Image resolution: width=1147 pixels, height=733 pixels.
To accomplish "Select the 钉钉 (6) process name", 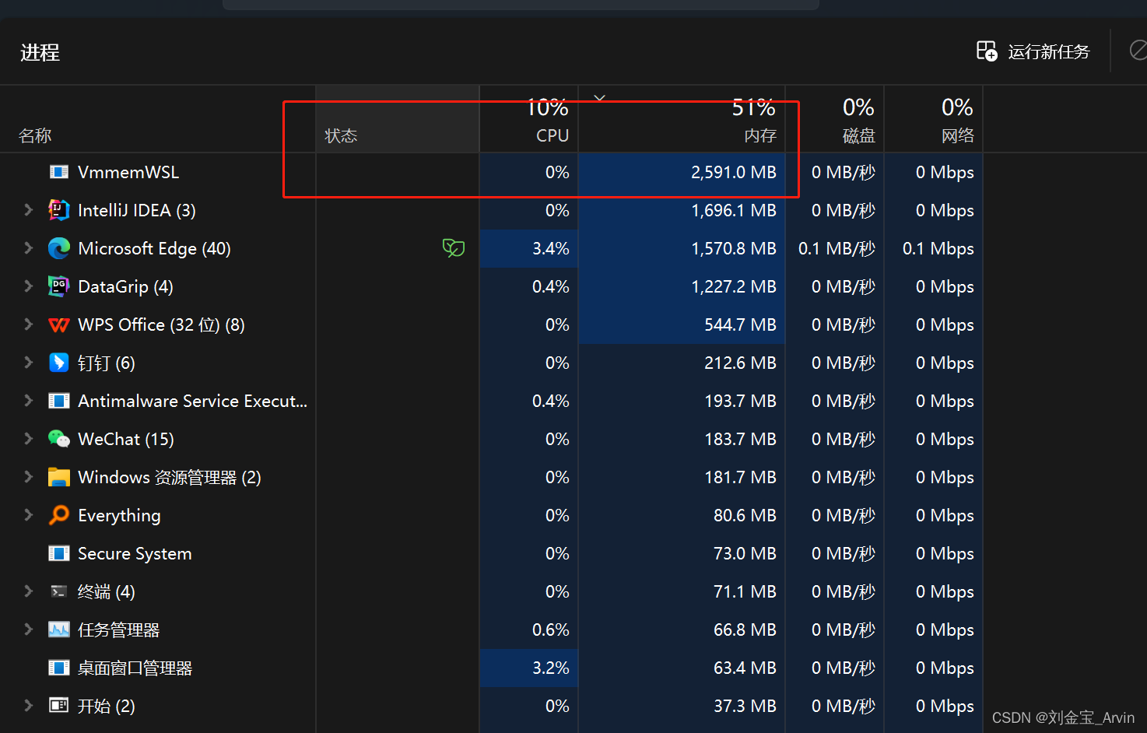I will (x=107, y=363).
